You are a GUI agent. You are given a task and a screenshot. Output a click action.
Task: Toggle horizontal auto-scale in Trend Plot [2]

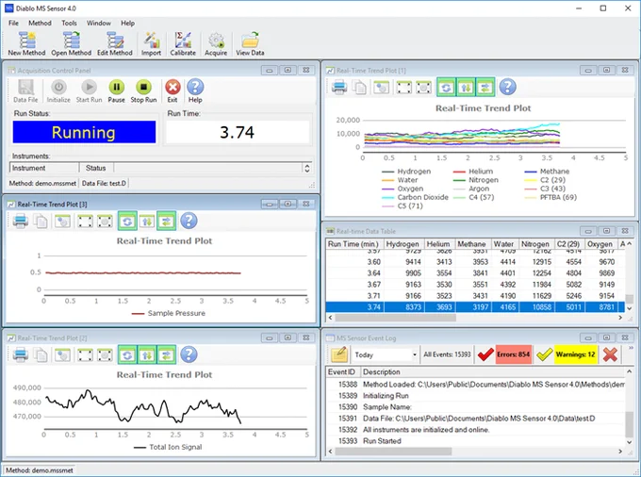point(166,354)
